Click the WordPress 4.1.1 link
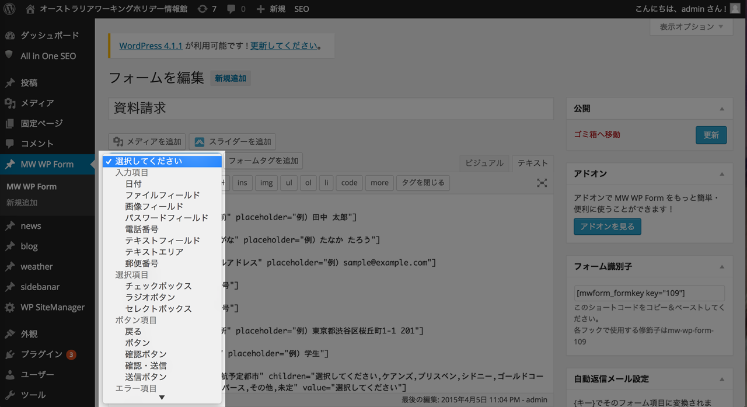This screenshot has width=747, height=407. pos(151,46)
